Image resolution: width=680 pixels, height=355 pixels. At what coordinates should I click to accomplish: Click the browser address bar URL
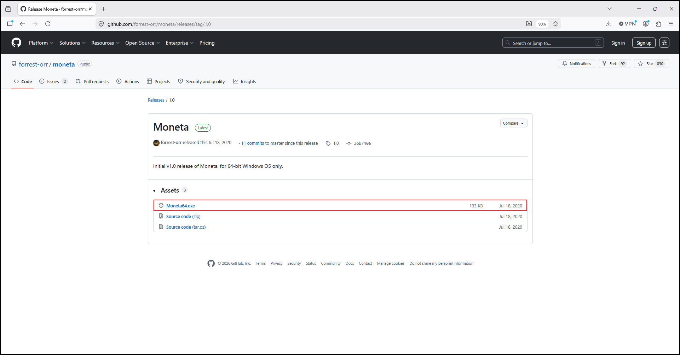pos(159,24)
